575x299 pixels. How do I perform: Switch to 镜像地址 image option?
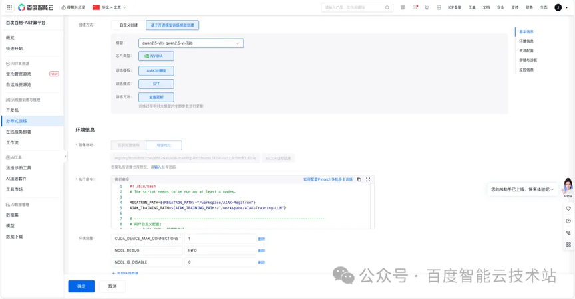164,145
